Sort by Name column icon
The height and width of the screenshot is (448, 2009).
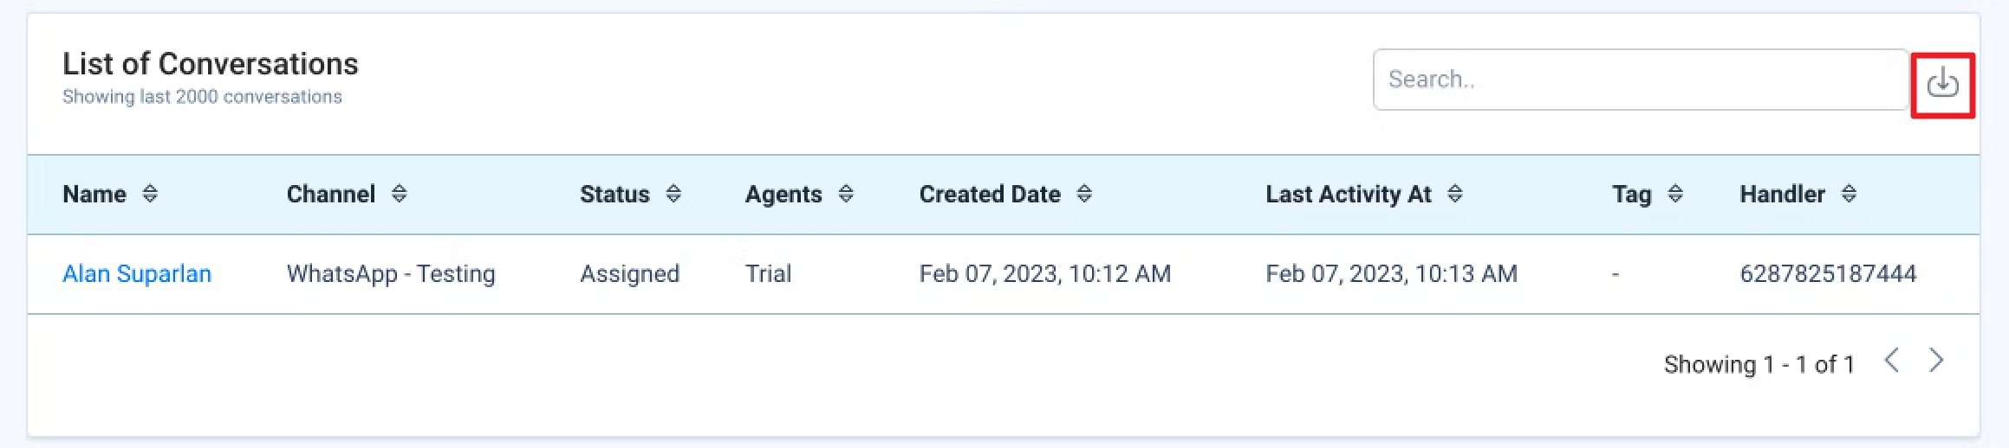[x=150, y=194]
